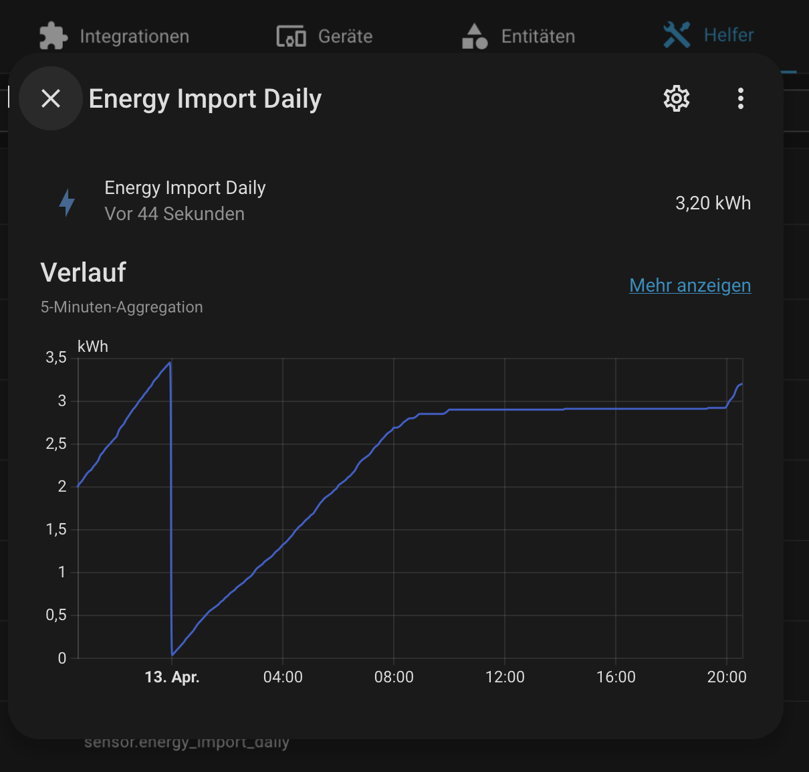
Task: Click the Geräte devices icon
Action: tap(291, 36)
